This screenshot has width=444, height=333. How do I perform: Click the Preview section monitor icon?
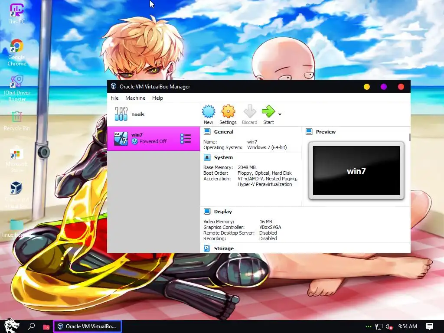309,132
